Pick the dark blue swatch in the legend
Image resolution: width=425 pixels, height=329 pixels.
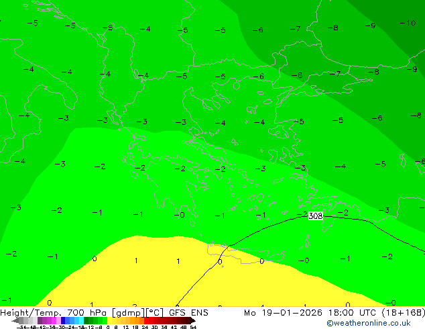63,320
